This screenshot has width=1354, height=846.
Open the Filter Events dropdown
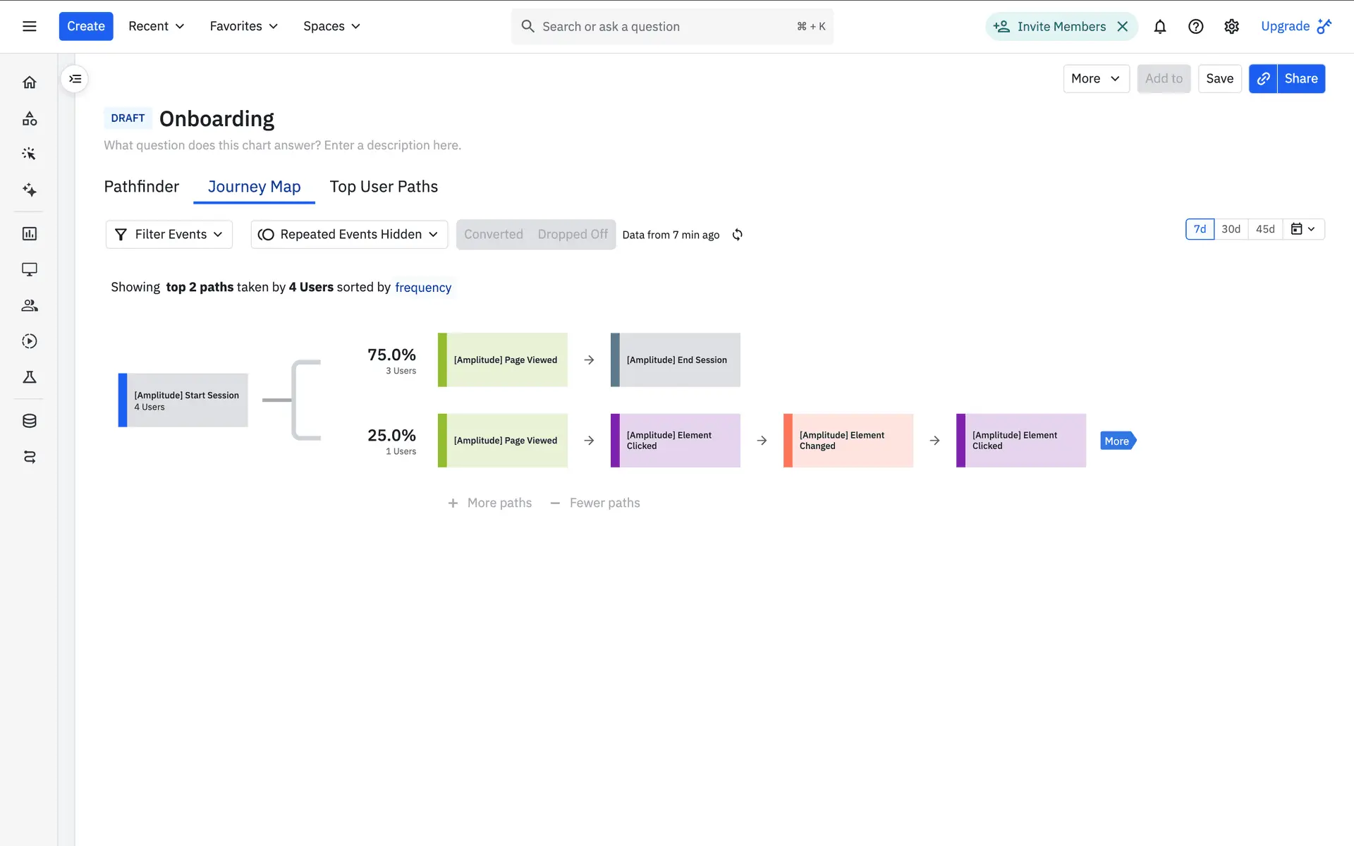(x=169, y=235)
